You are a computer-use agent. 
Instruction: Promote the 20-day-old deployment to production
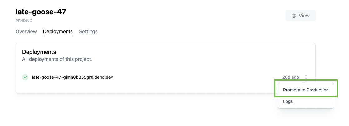pos(306,90)
